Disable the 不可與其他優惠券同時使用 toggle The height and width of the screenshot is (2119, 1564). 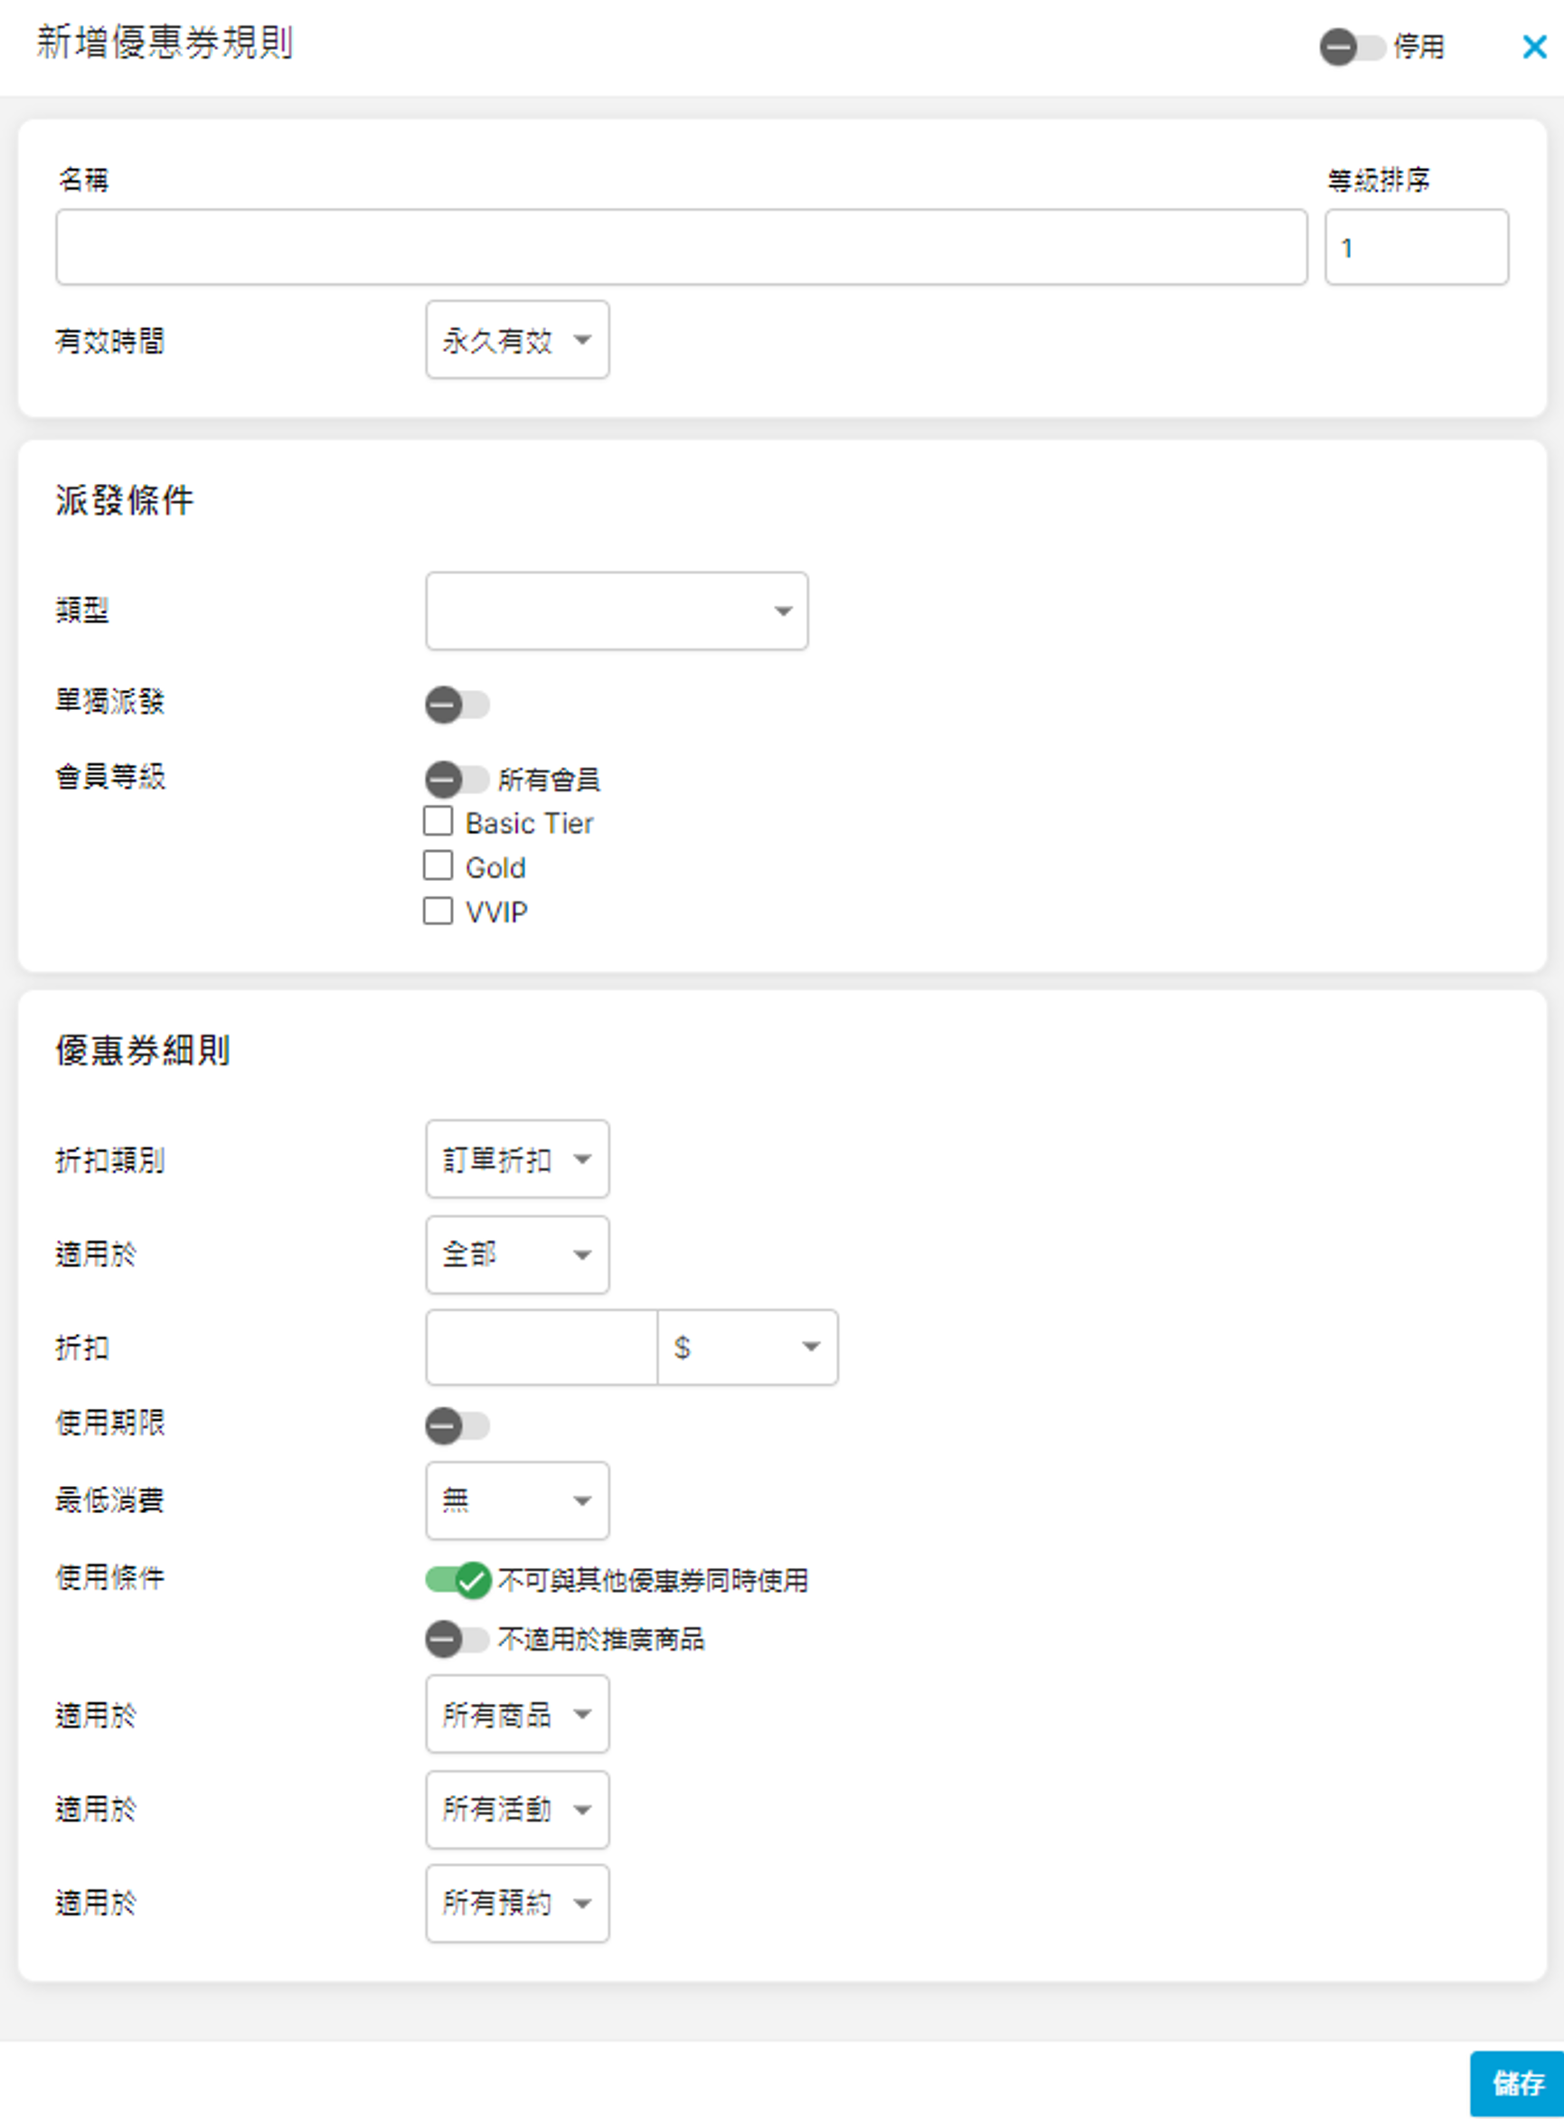[457, 1579]
